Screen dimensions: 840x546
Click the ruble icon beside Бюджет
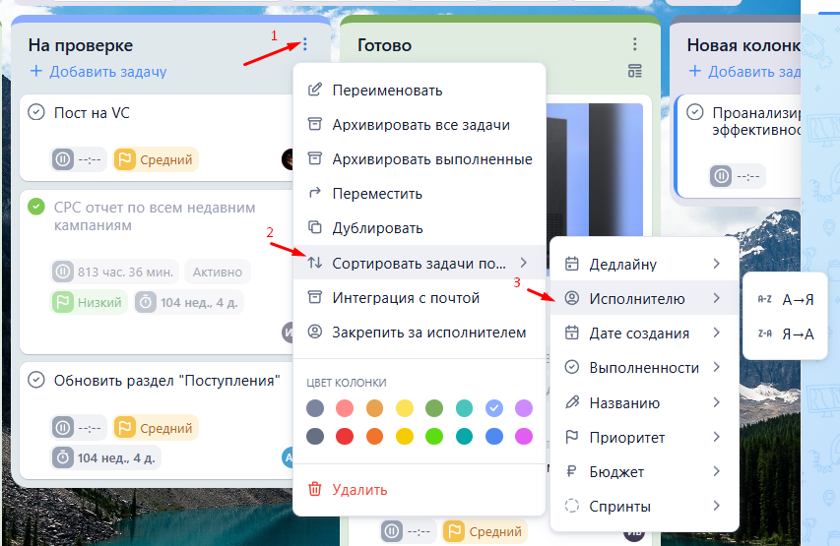tap(571, 471)
